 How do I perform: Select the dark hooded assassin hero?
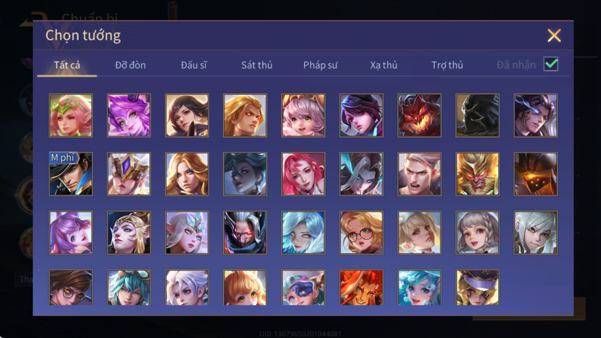click(478, 115)
